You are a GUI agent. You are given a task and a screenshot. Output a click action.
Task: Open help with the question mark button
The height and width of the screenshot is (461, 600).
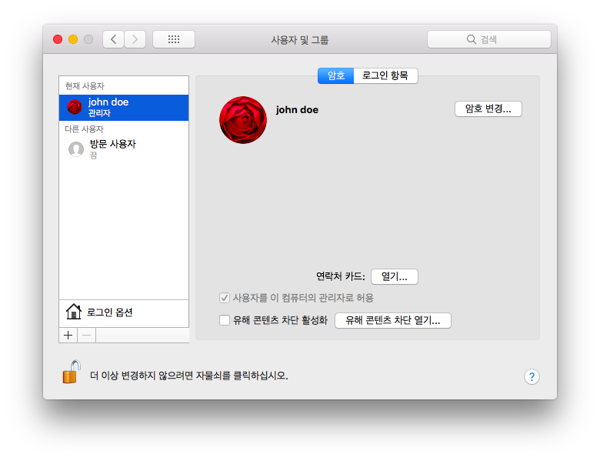(x=532, y=377)
